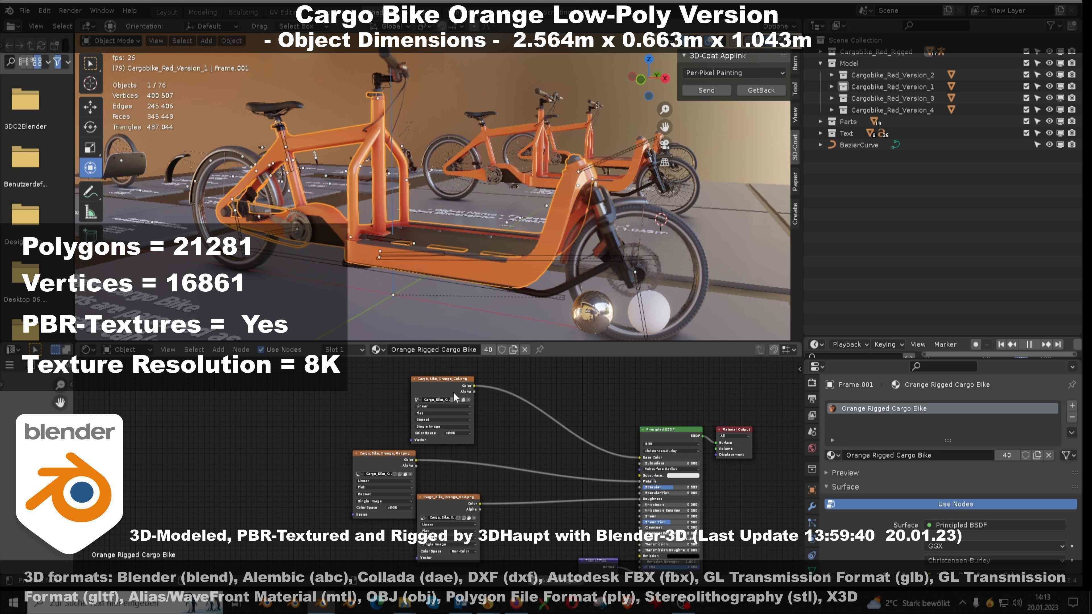
Task: Duplicate material icon in properties panel
Action: point(1037,455)
